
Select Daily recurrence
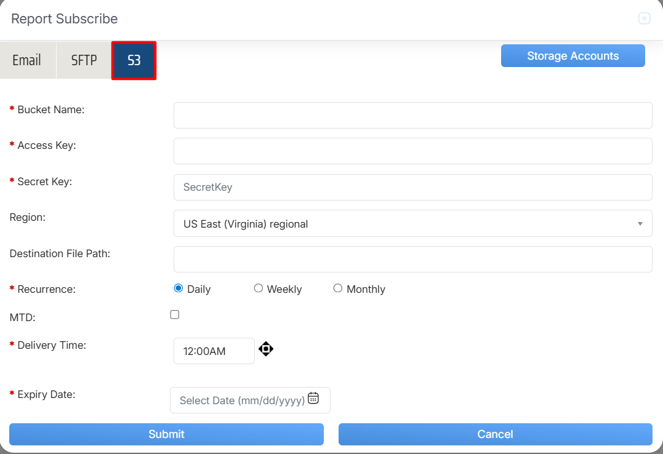tap(179, 289)
